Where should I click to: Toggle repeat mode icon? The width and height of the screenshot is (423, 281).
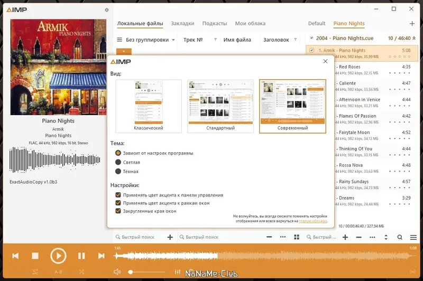[x=35, y=272]
